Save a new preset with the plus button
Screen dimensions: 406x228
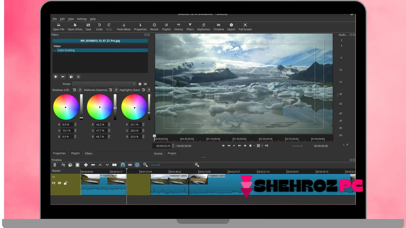coord(140,84)
